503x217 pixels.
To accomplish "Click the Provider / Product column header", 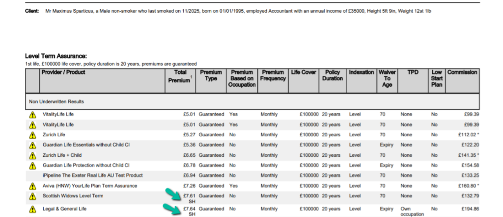I will click(63, 72).
